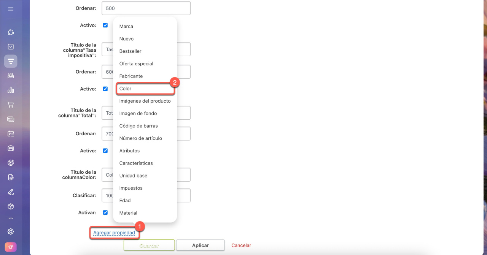Click the Aplicar button
Image resolution: width=487 pixels, height=255 pixels.
(x=201, y=245)
